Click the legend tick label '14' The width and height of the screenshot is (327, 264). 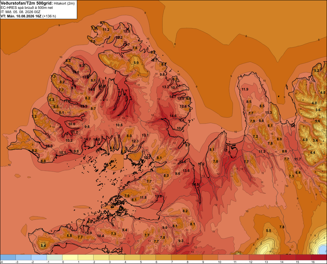pyautogui.click(x=282, y=262)
